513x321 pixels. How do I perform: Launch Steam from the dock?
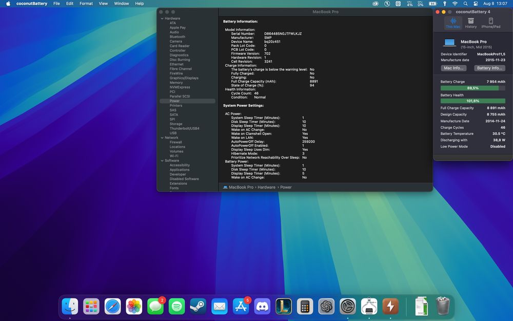coord(198,307)
